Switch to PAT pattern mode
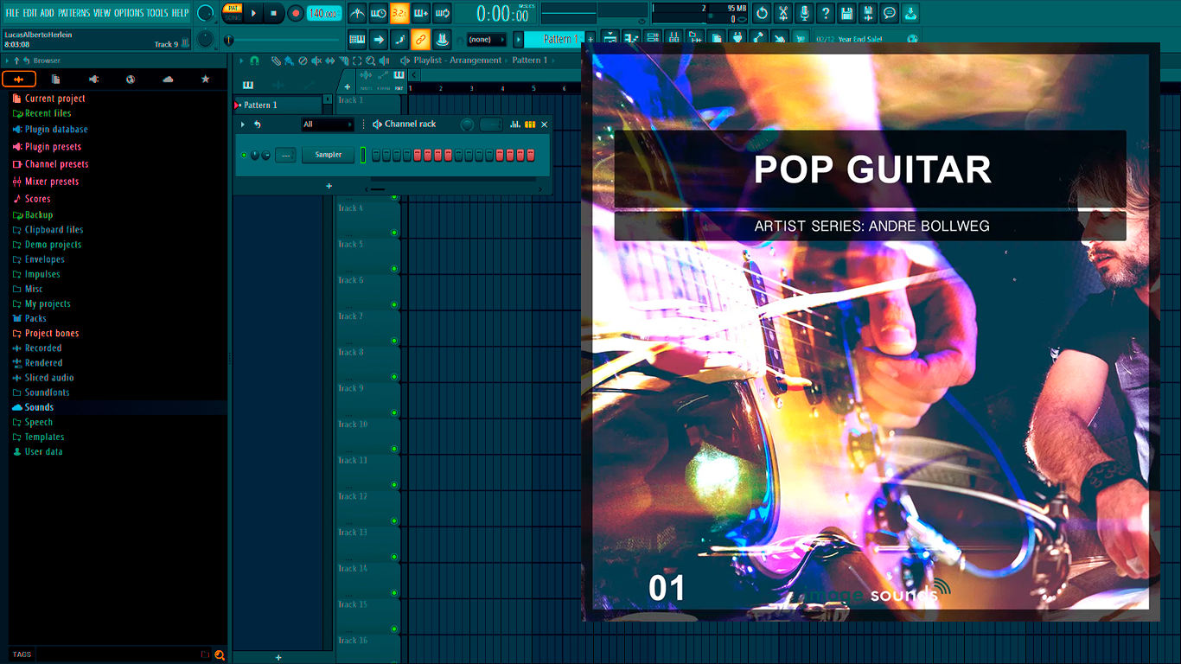Image resolution: width=1181 pixels, height=664 pixels. 233,8
